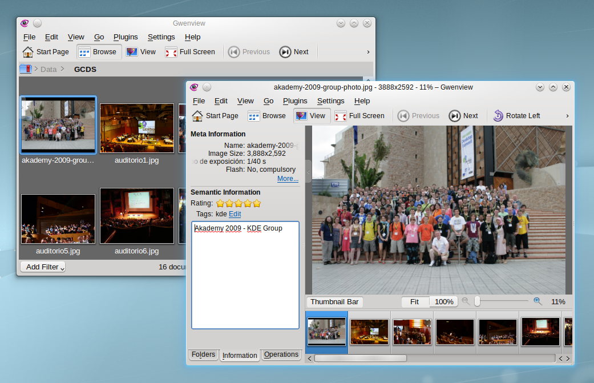Viewport: 594px width, 383px height.
Task: Click Next in front viewer window toolbar
Action: pyautogui.click(x=463, y=116)
